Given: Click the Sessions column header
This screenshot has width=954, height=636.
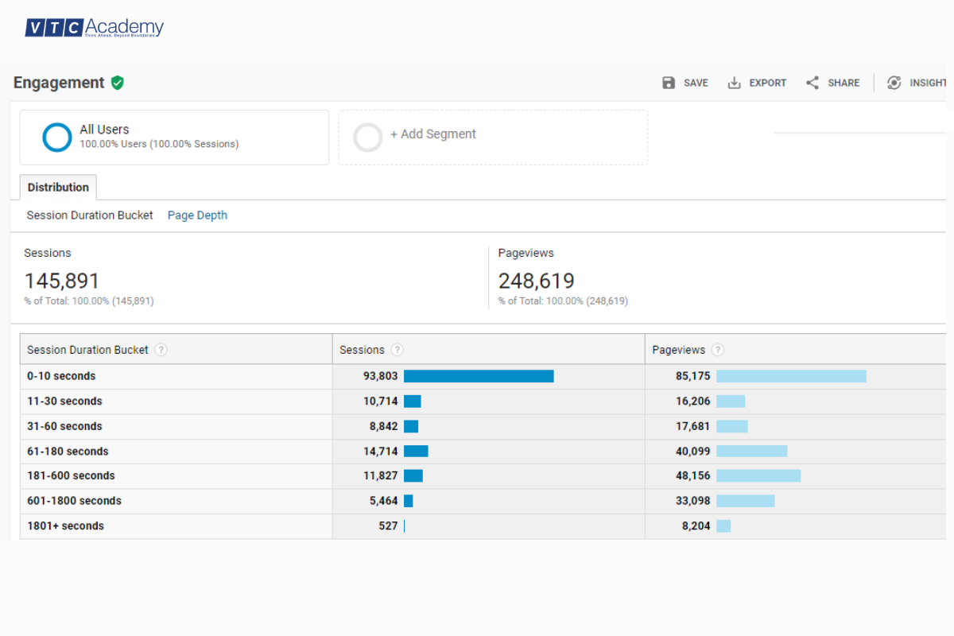Looking at the screenshot, I should pyautogui.click(x=362, y=350).
